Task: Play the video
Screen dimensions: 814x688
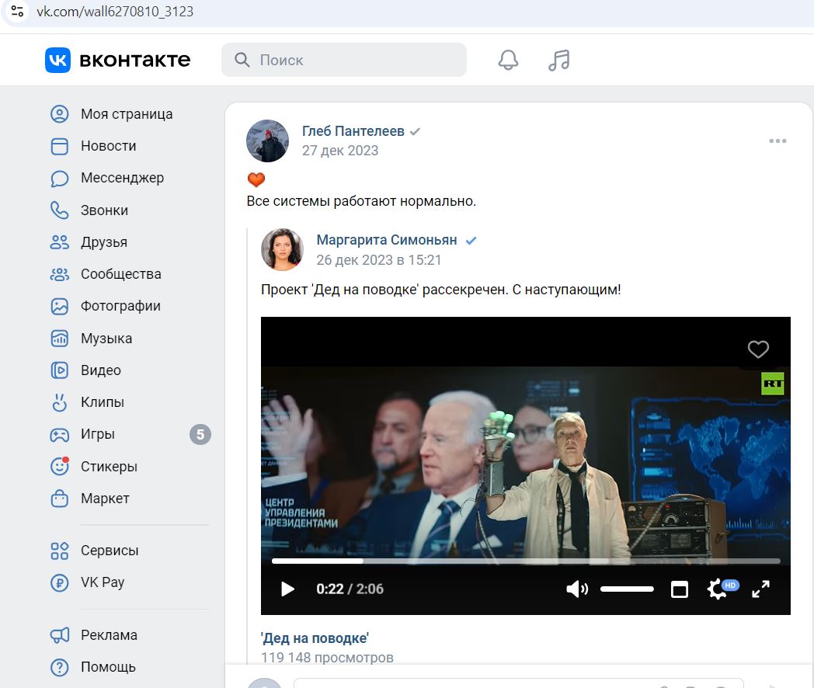Action: [287, 589]
